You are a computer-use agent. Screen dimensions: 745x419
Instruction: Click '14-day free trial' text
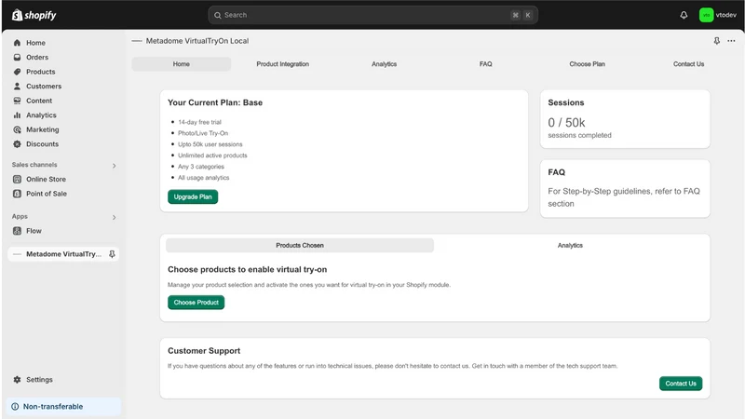(x=199, y=122)
